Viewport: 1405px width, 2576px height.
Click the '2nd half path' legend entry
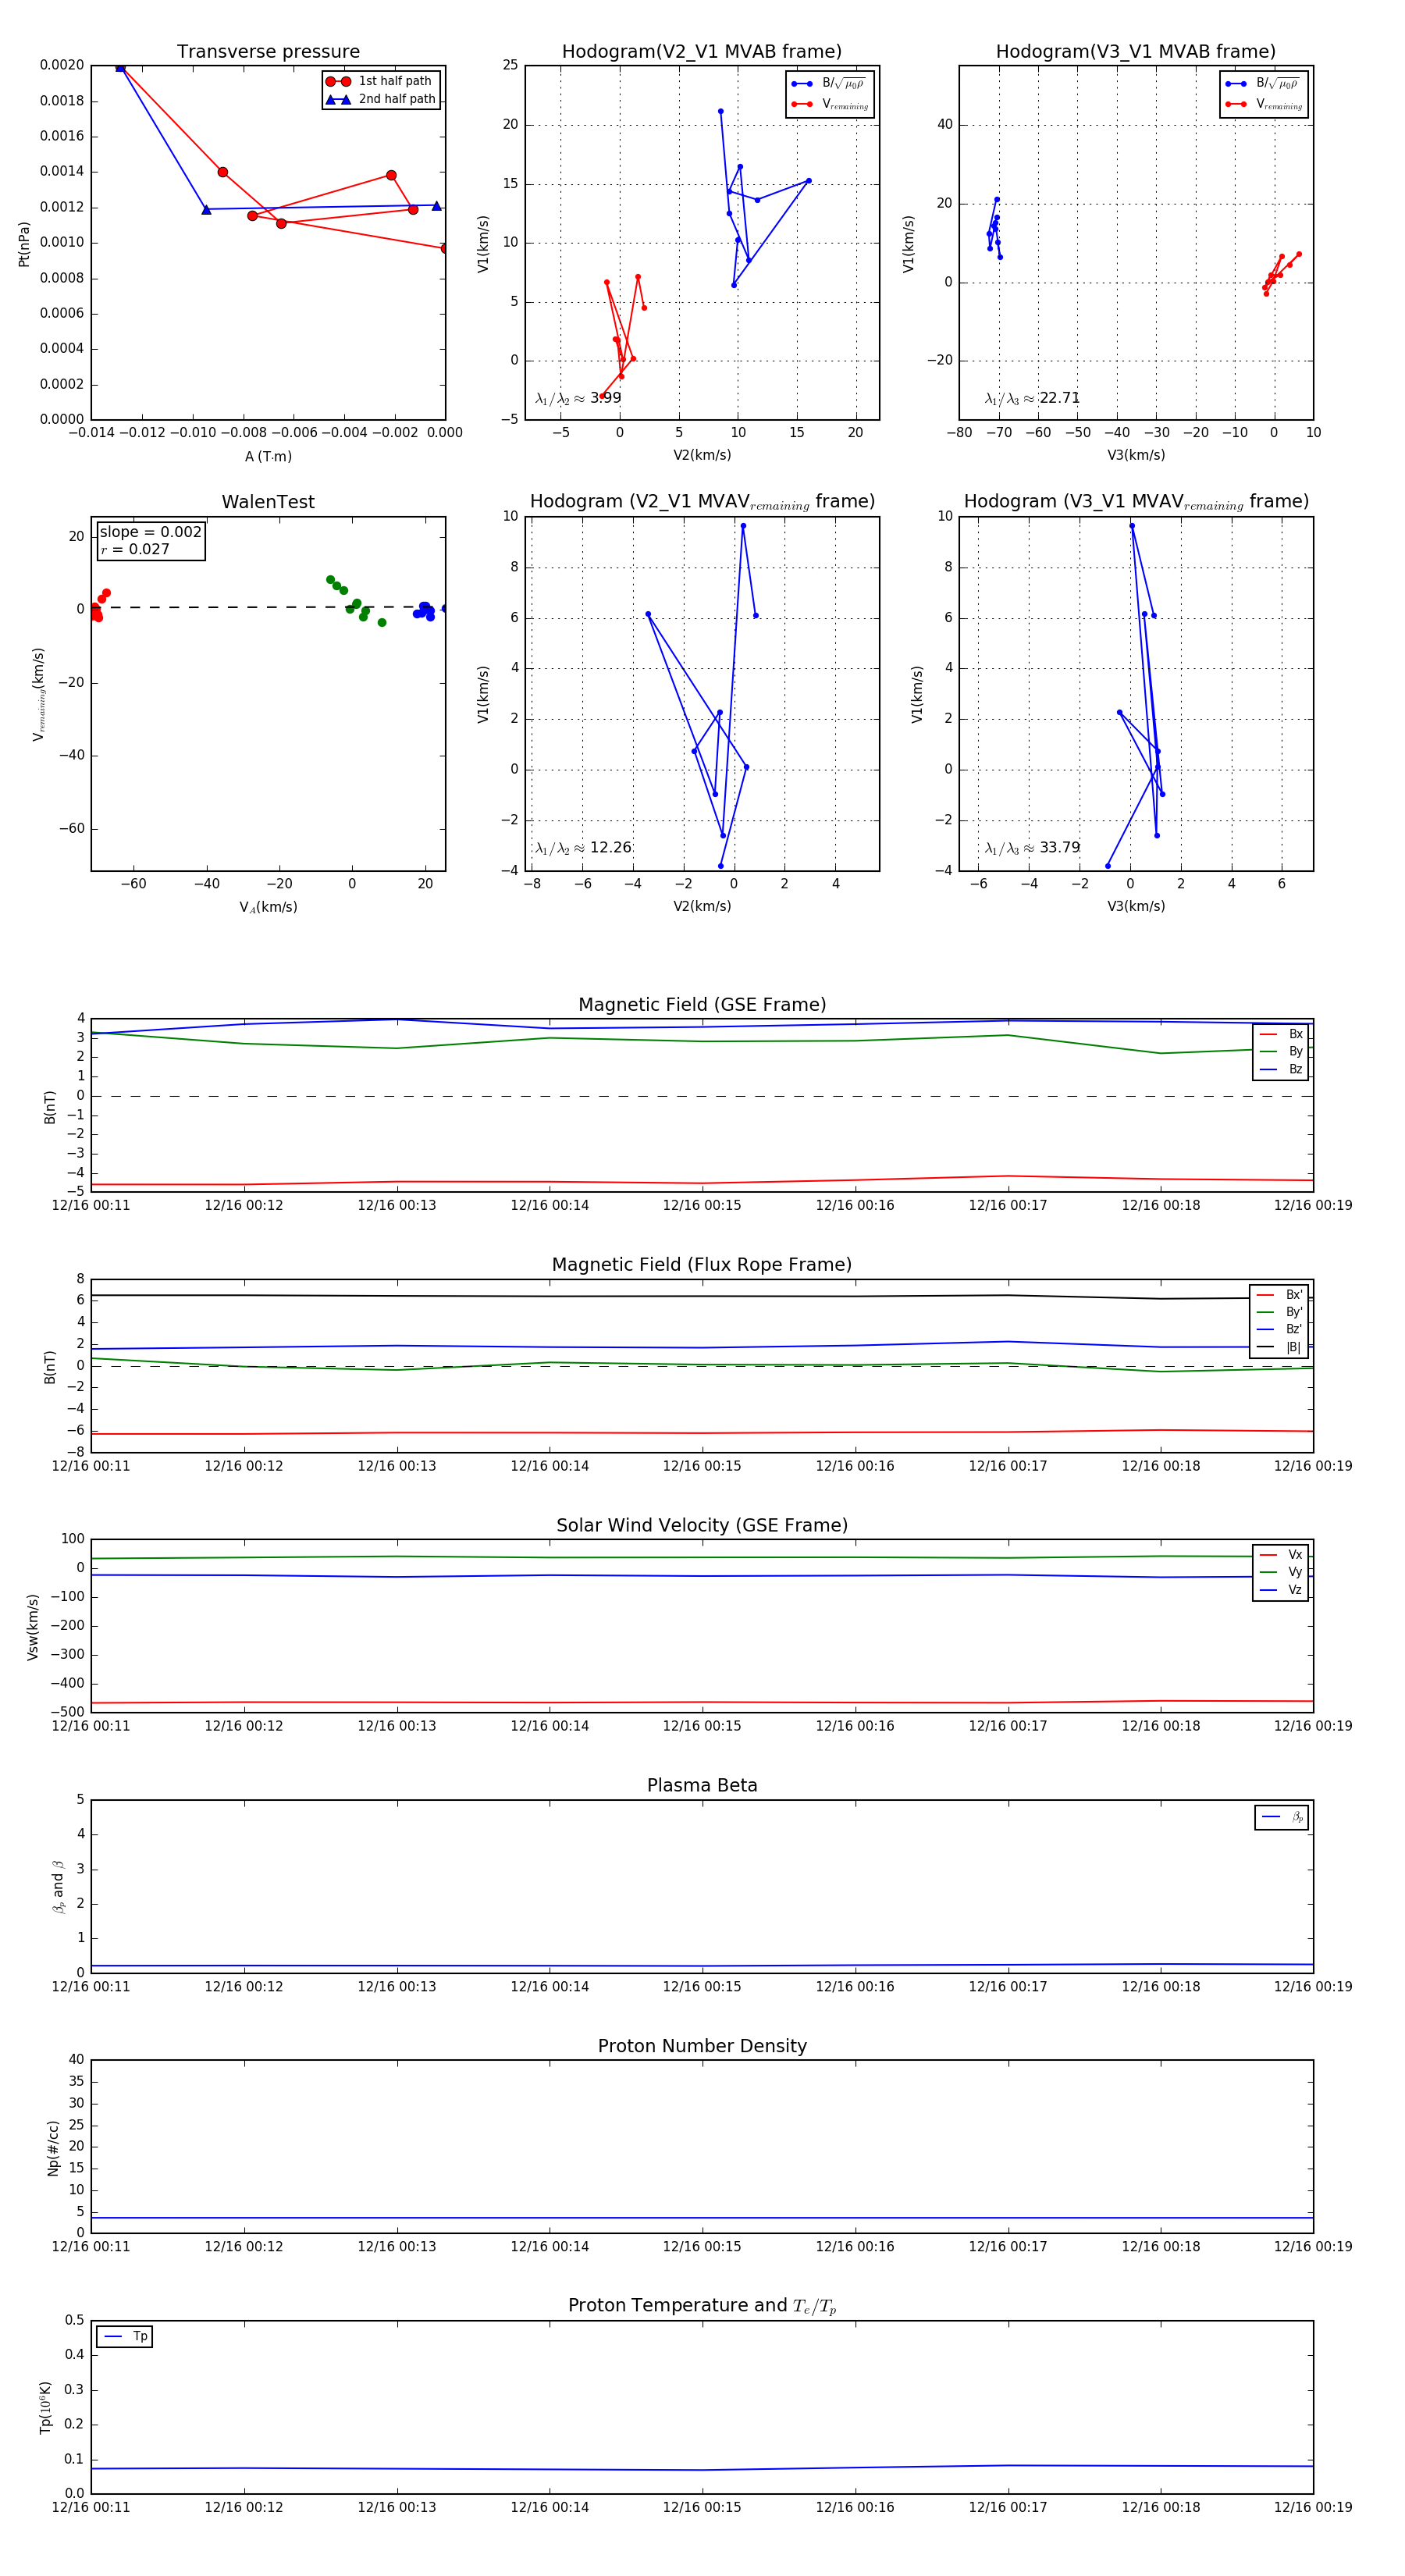click(x=381, y=99)
